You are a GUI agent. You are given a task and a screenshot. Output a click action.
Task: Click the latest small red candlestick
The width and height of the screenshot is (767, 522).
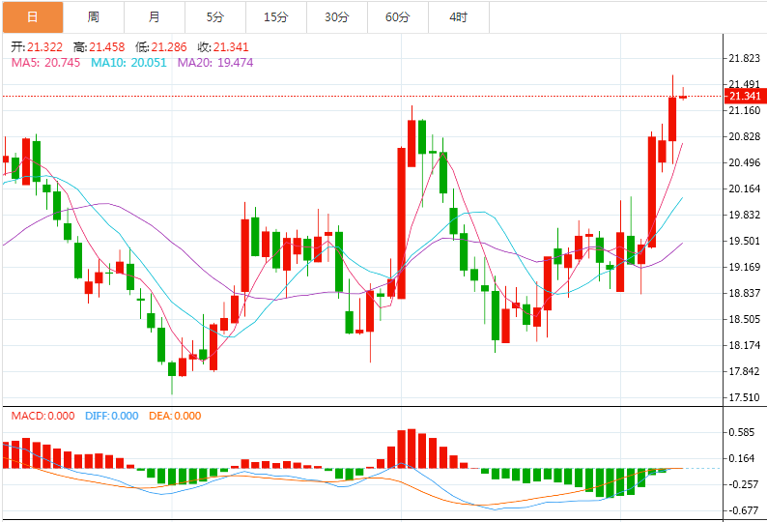683,97
